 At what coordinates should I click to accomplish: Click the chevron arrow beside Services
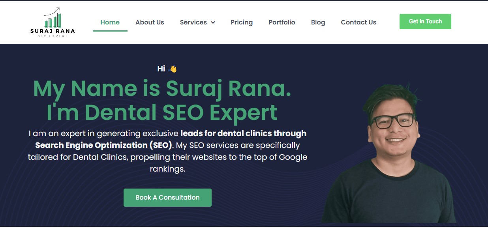point(213,22)
